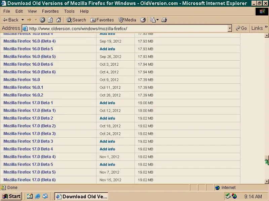Open the Forward history dropdown arrow
Viewport: 269px width, 201px height.
click(x=36, y=20)
